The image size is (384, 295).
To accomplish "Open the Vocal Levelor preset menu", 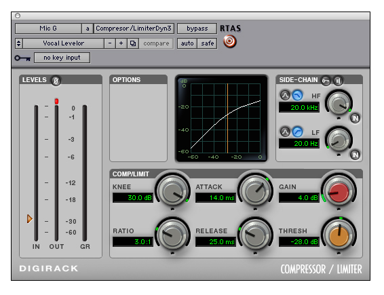I will [63, 43].
